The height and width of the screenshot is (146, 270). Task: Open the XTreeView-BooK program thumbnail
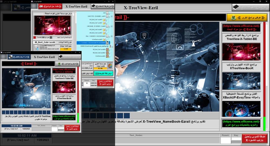[x=241, y=81]
